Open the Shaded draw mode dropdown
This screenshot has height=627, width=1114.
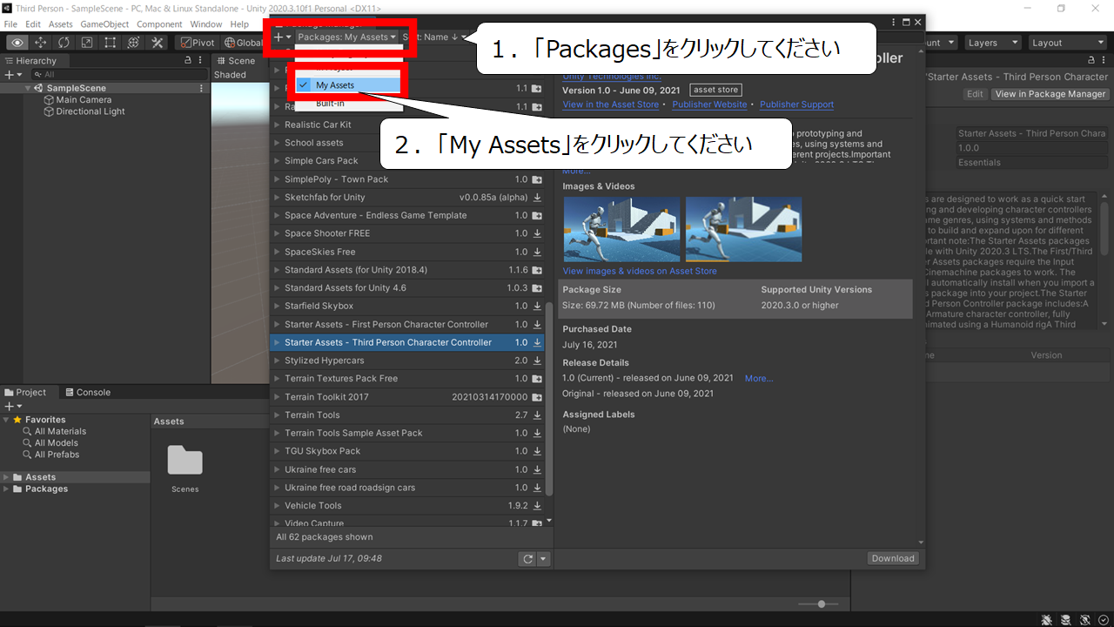tap(231, 75)
